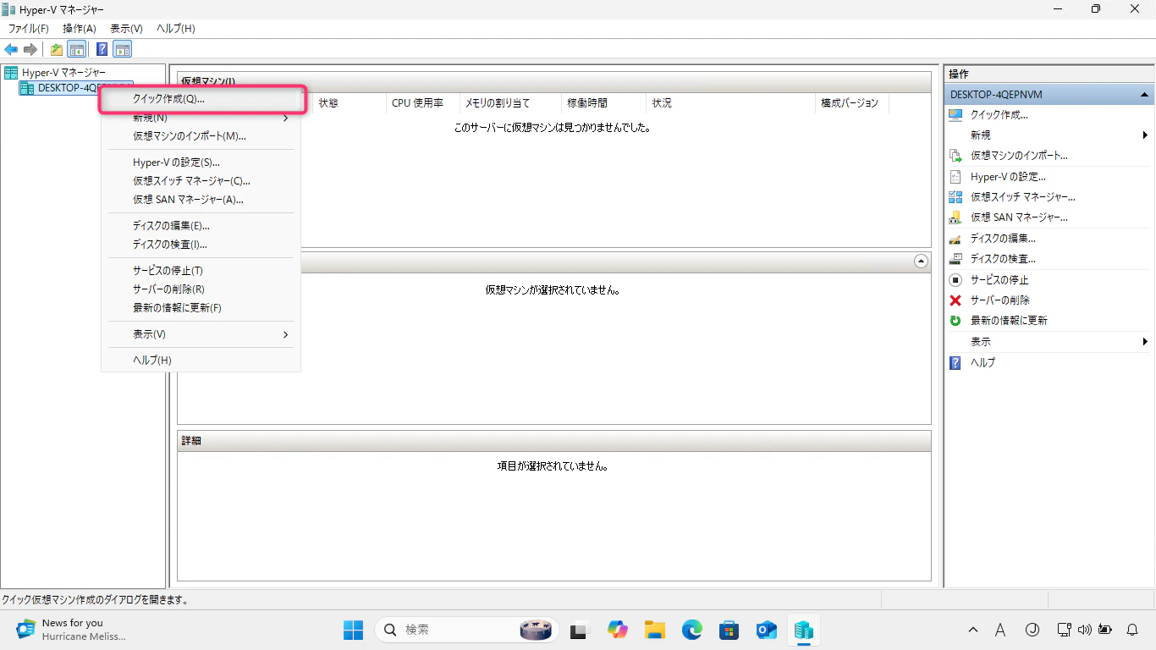Choose ディスクの編集(E)... from the context menu
Viewport: 1156px width, 650px height.
(201, 226)
